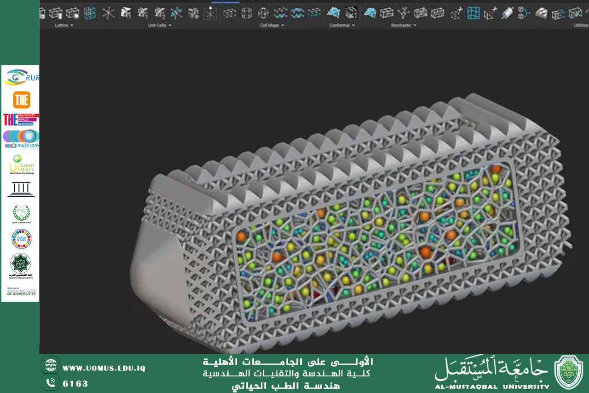Open the Lattice dropdown menu
This screenshot has height=393, width=589.
[x=63, y=25]
